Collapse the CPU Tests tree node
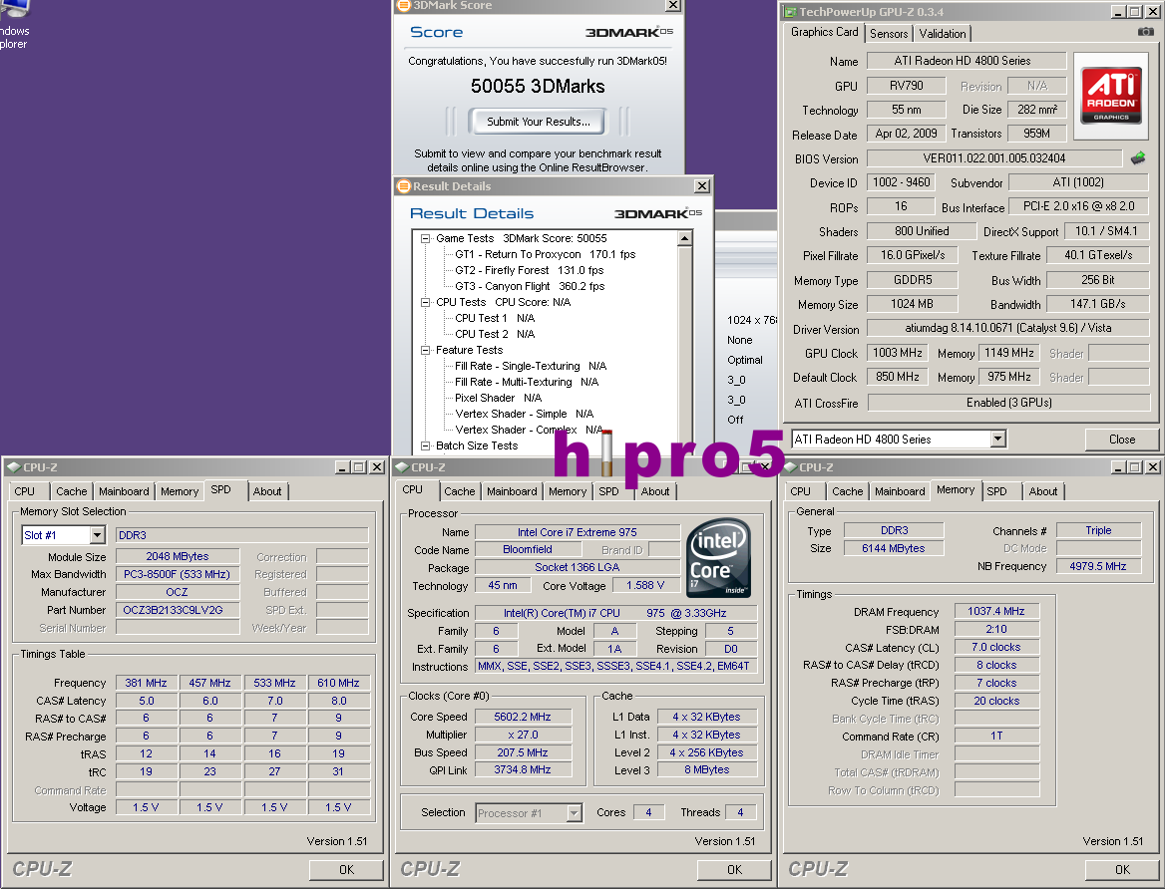1165x889 pixels. point(426,302)
